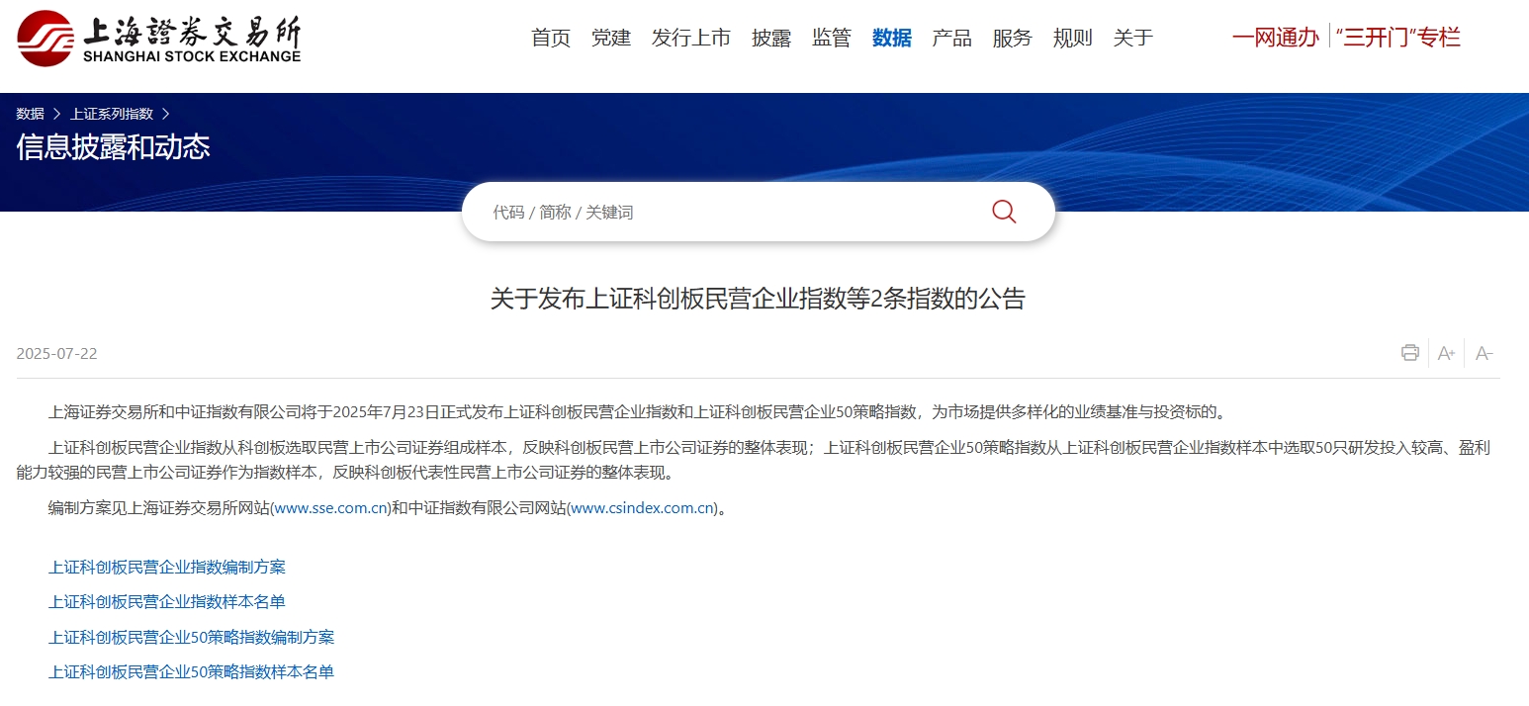Decrease font size with A- icon
Image resolution: width=1529 pixels, height=706 pixels.
pyautogui.click(x=1484, y=353)
